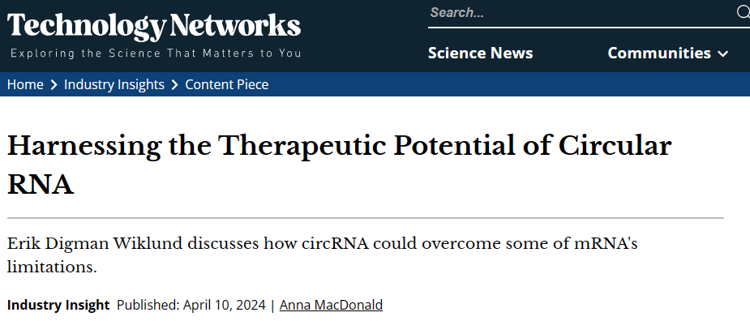Click the Harnessing the Therapeutic Potential headline
750x321 pixels.
(339, 165)
